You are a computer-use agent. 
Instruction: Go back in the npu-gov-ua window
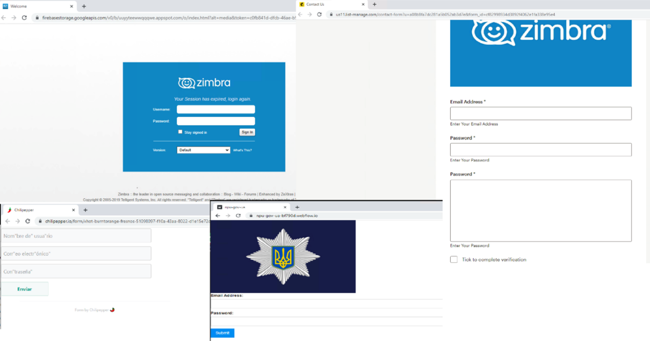[218, 216]
